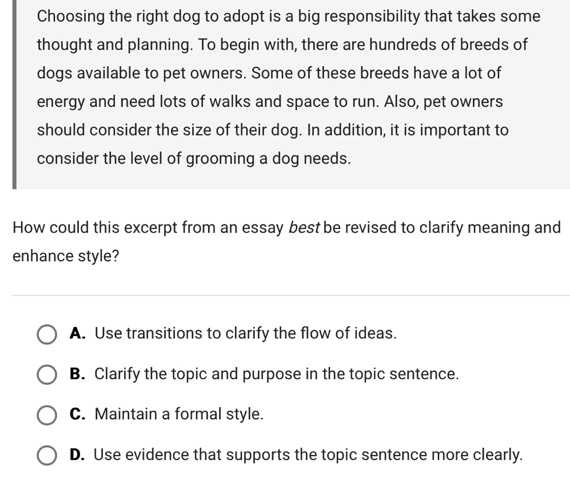
Task: Click the bold "D." letter label
Action: [x=78, y=455]
